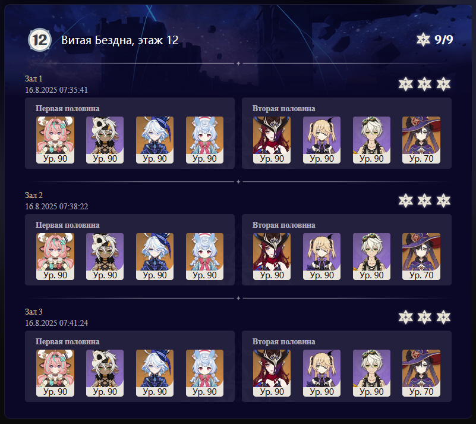The width and height of the screenshot is (476, 424).
Task: Select level 70 witch-hat character in Зал 3
Action: 421,373
